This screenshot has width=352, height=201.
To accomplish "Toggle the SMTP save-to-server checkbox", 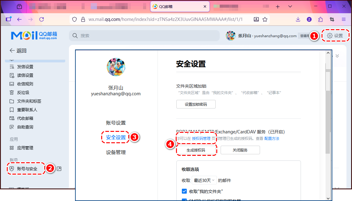I will [x=184, y=200].
